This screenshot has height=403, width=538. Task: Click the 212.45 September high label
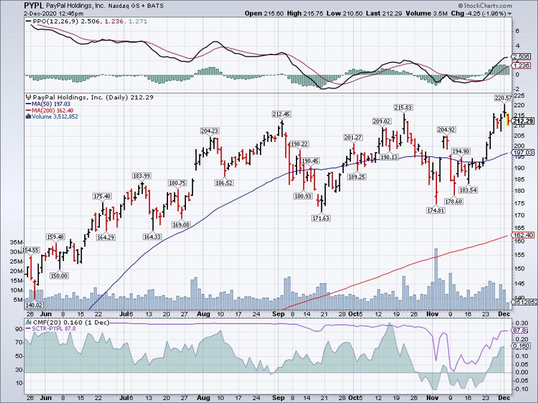tap(282, 114)
